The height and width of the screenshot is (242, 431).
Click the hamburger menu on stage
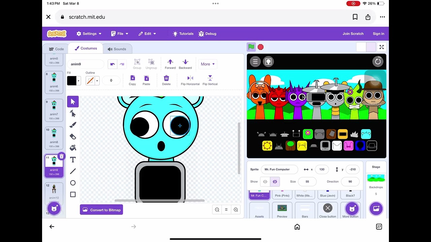point(255,62)
